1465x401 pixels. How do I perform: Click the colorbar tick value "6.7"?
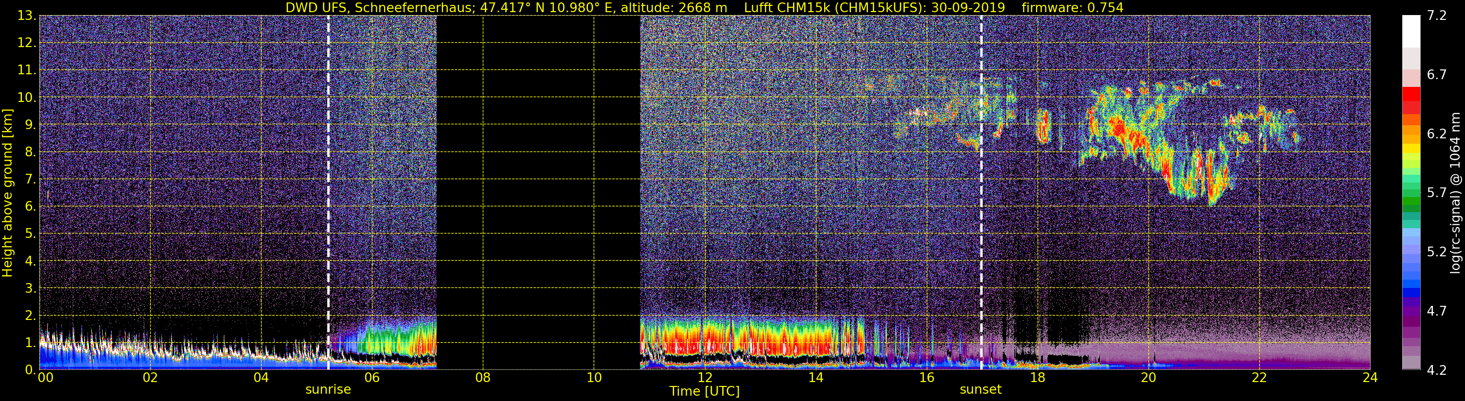coord(1437,75)
